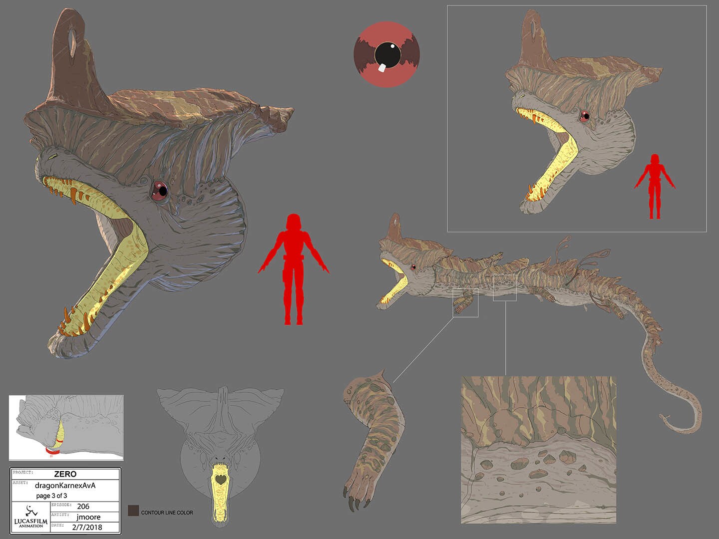
Task: Click the "PROJECT:" field label
Action: tap(22, 472)
